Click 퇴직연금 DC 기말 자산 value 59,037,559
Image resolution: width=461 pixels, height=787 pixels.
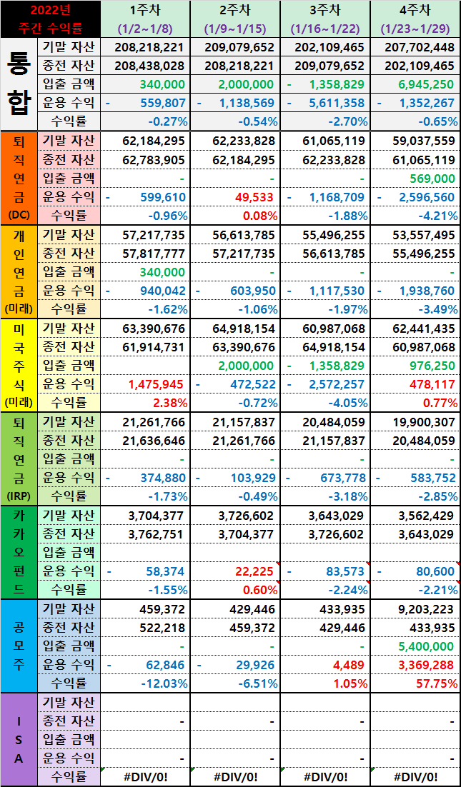415,141
